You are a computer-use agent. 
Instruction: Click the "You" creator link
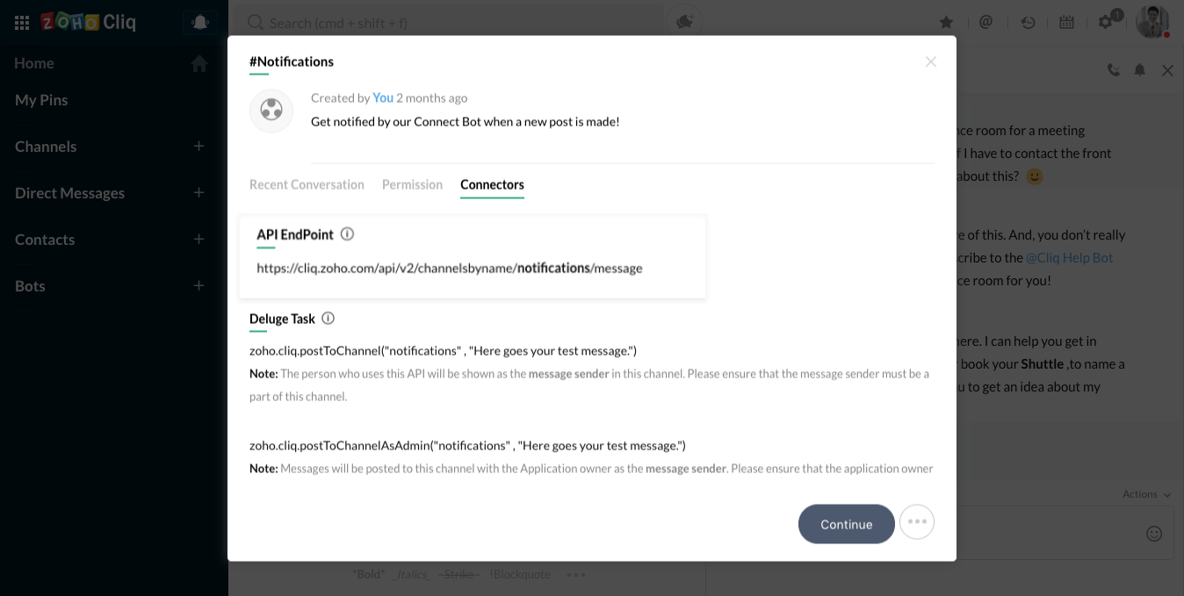pyautogui.click(x=383, y=98)
